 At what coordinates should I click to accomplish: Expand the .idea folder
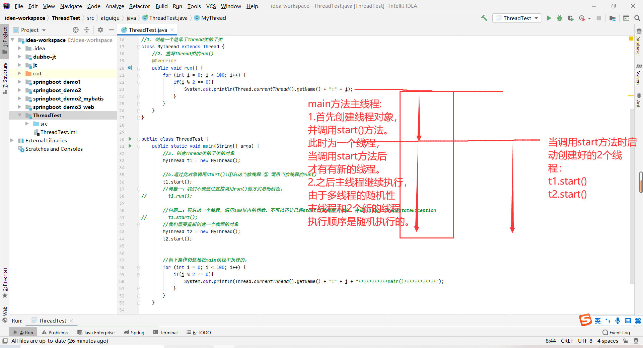click(x=20, y=48)
